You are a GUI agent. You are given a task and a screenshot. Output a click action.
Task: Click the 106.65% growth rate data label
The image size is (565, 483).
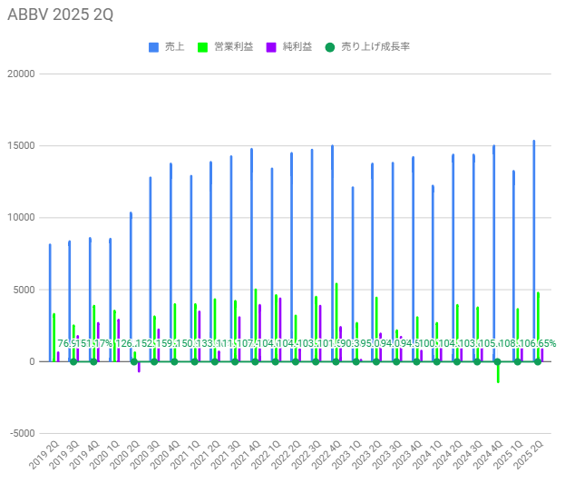538,343
